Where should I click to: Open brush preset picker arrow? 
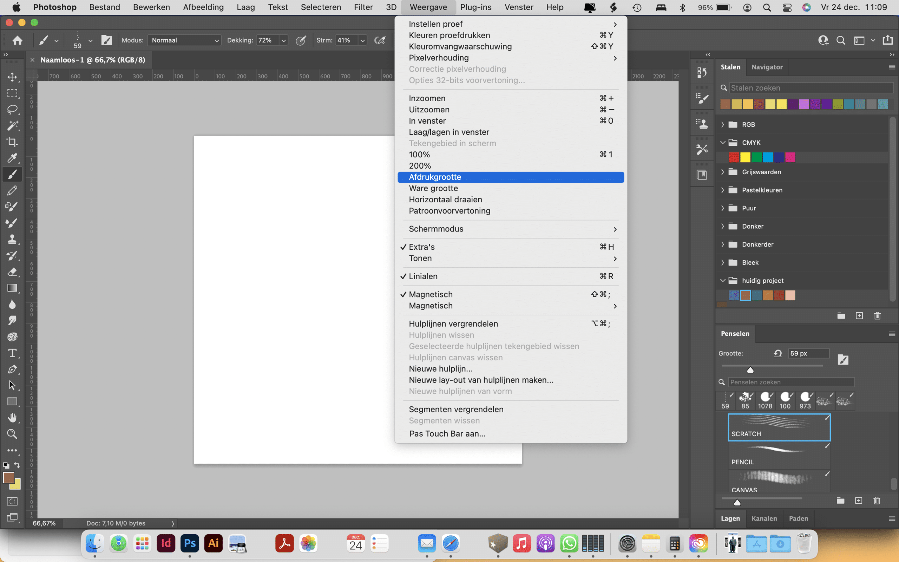(x=90, y=40)
